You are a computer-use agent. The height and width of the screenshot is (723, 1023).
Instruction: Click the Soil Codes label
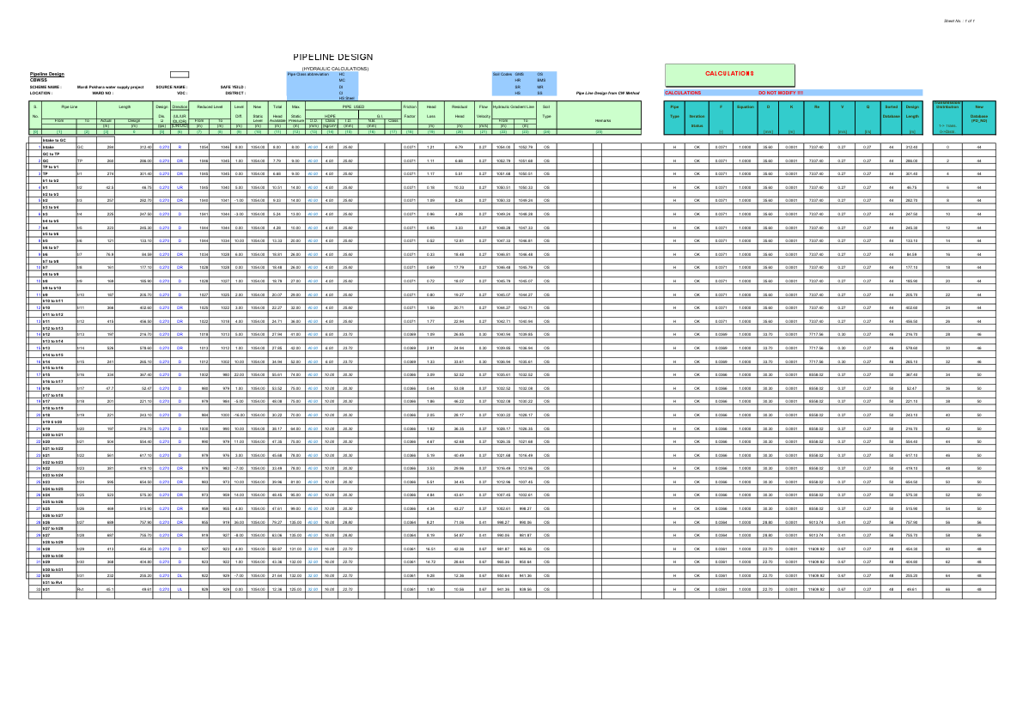(502, 75)
